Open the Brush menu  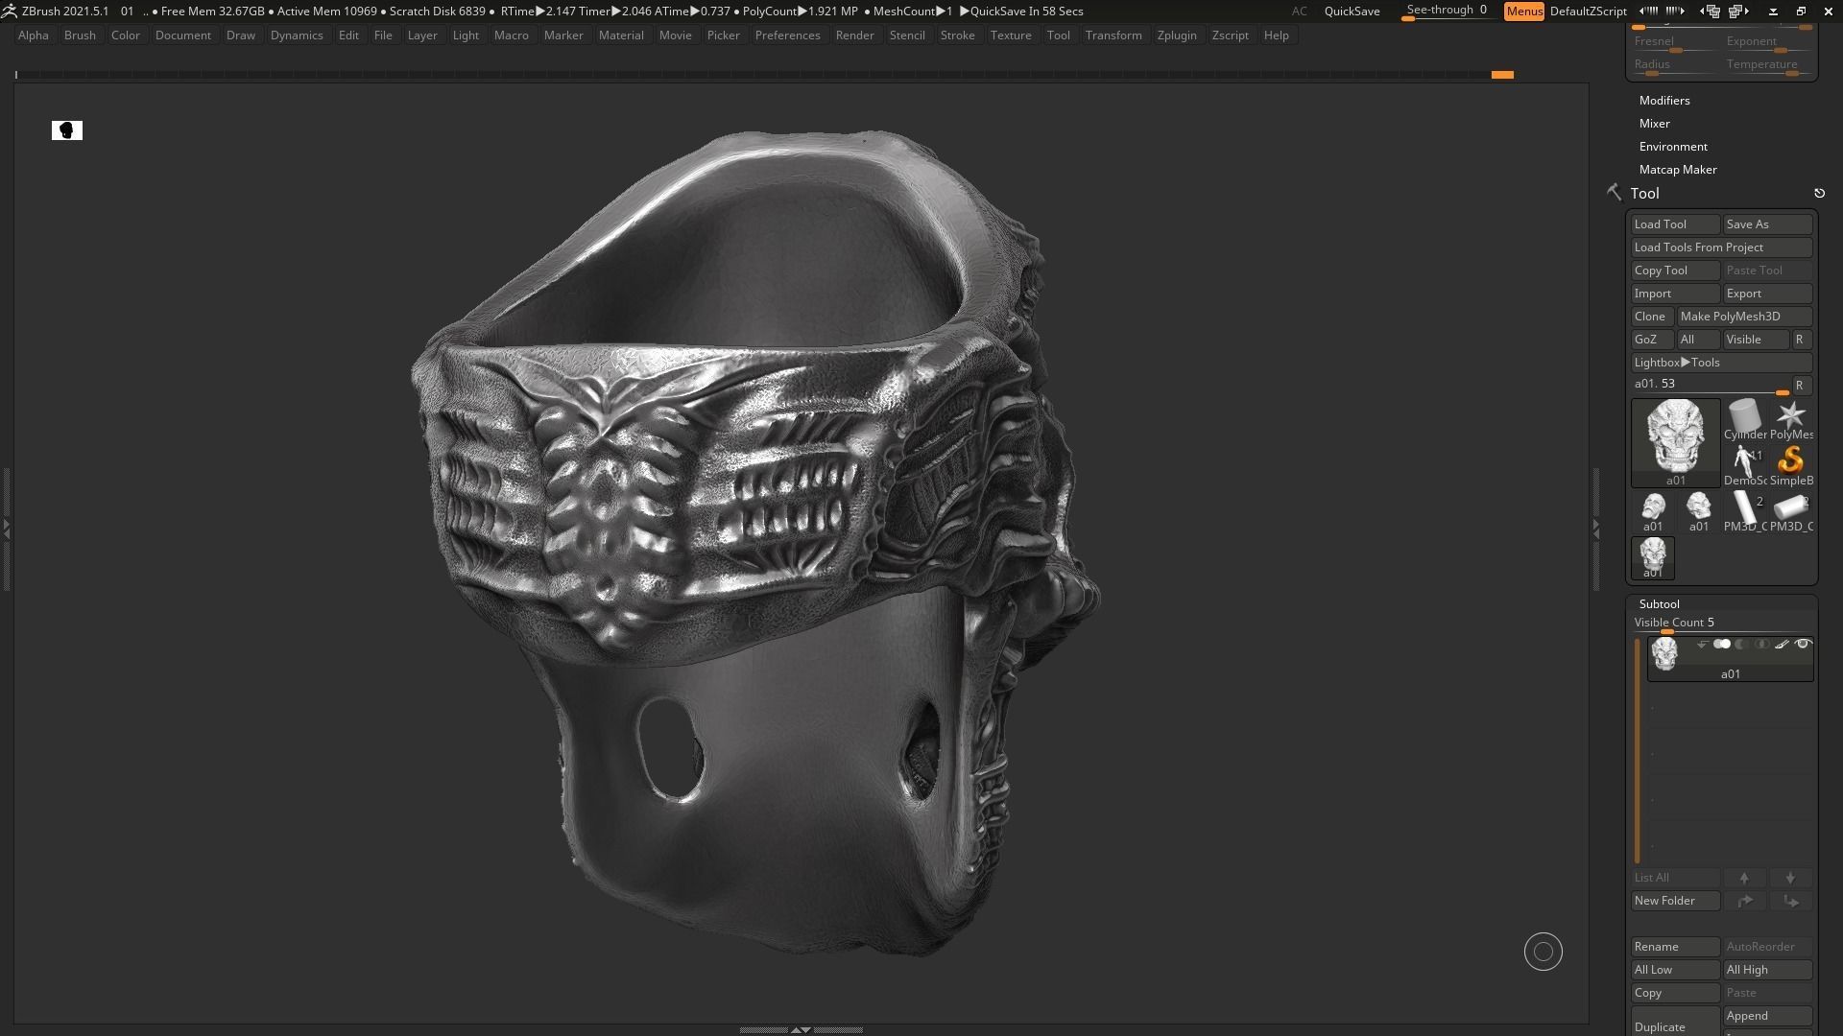pos(80,35)
